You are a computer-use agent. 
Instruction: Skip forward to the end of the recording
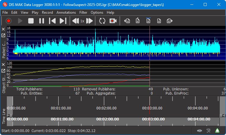coord(63,21)
